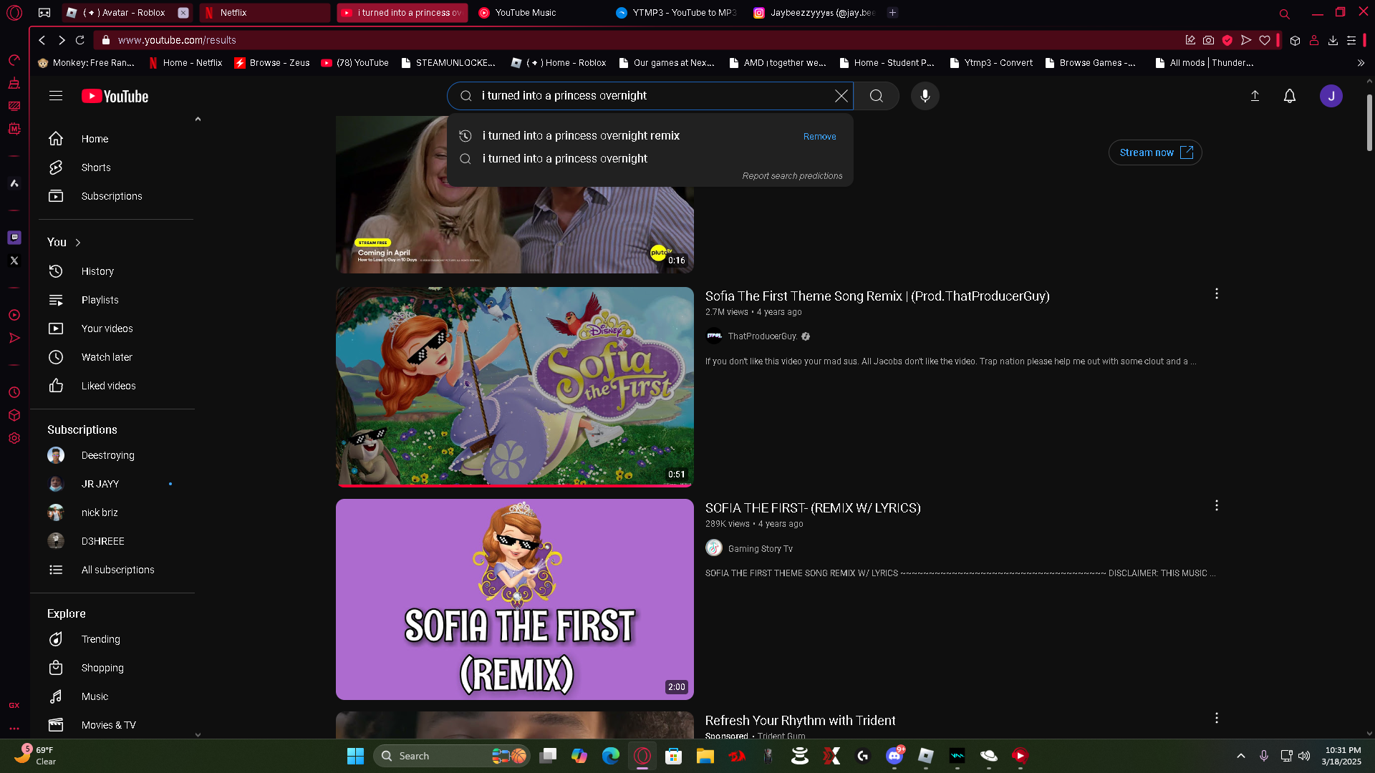Image resolution: width=1375 pixels, height=773 pixels.
Task: Open the Create upload icon
Action: 1255,96
